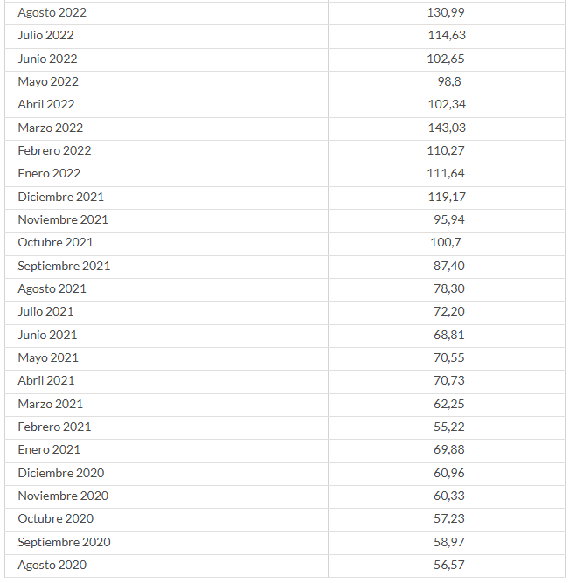Click the 98,8 value for Mayo 2022
The width and height of the screenshot is (569, 583).
tap(449, 82)
